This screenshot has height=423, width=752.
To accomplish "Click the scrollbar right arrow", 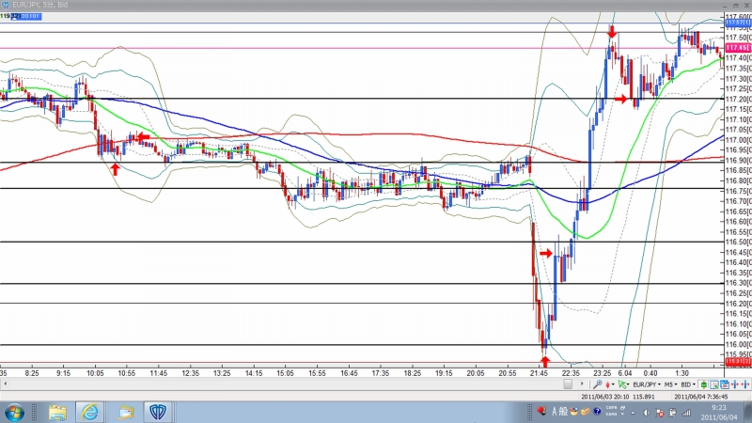I will [x=582, y=384].
